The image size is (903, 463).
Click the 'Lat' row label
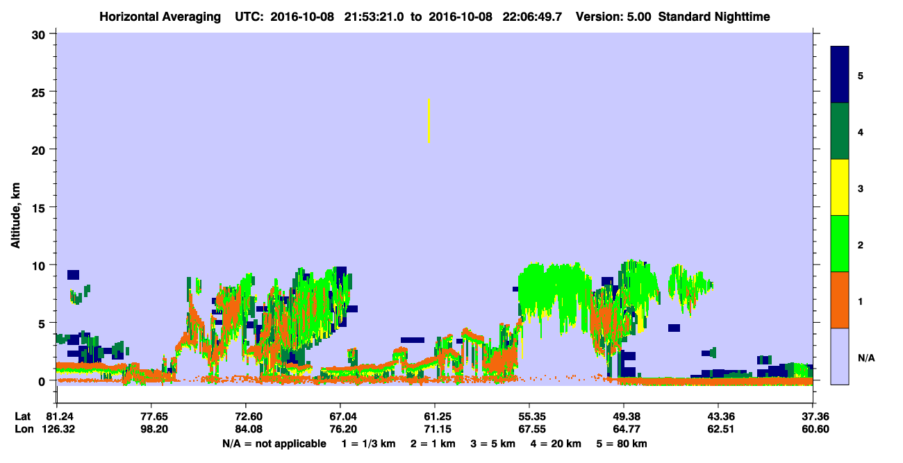click(x=22, y=416)
